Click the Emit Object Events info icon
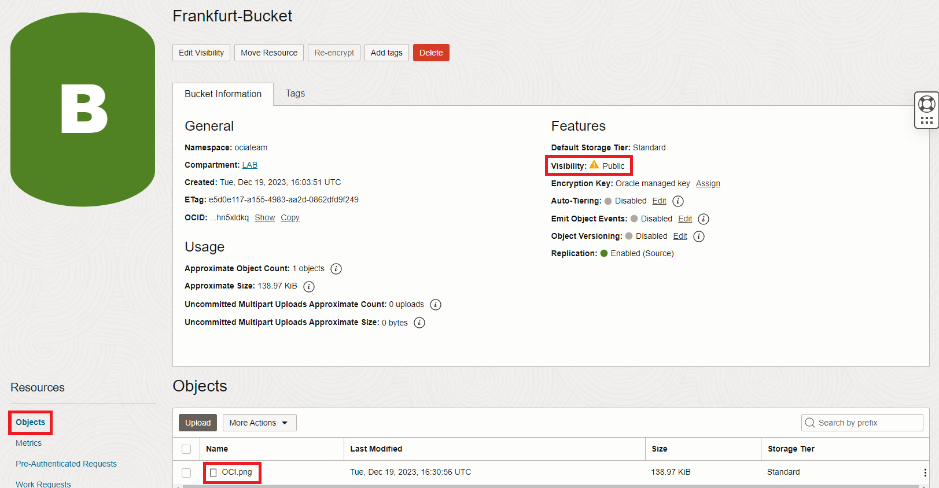Screen dimensions: 939x488 click(x=704, y=219)
